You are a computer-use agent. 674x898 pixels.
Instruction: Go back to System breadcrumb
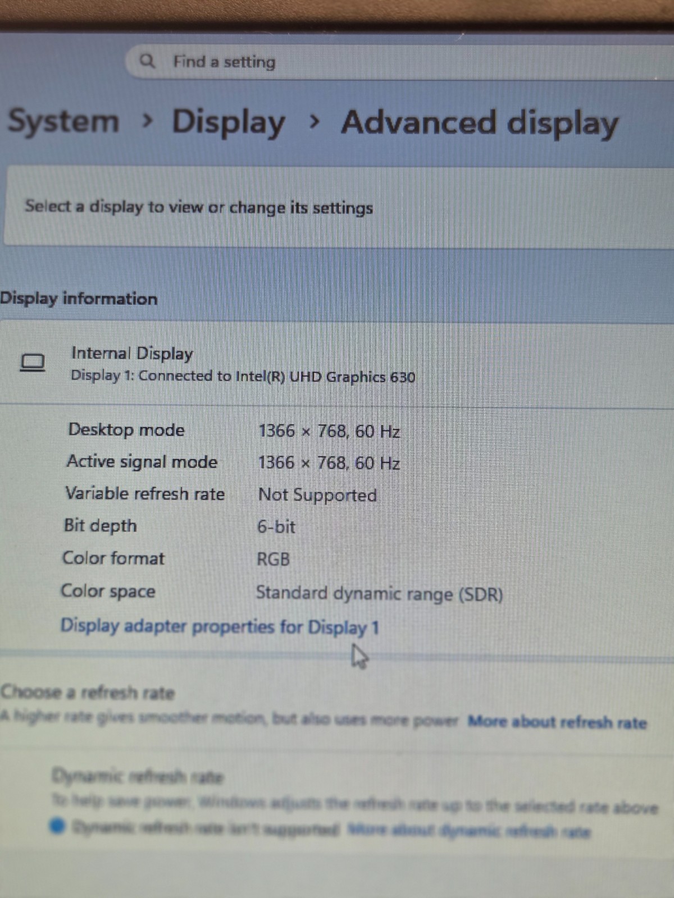(63, 121)
